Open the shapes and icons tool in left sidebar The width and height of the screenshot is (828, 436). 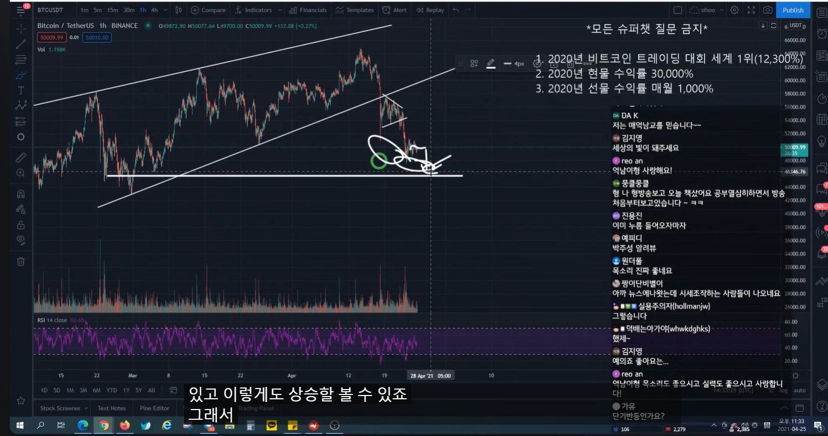(x=21, y=137)
